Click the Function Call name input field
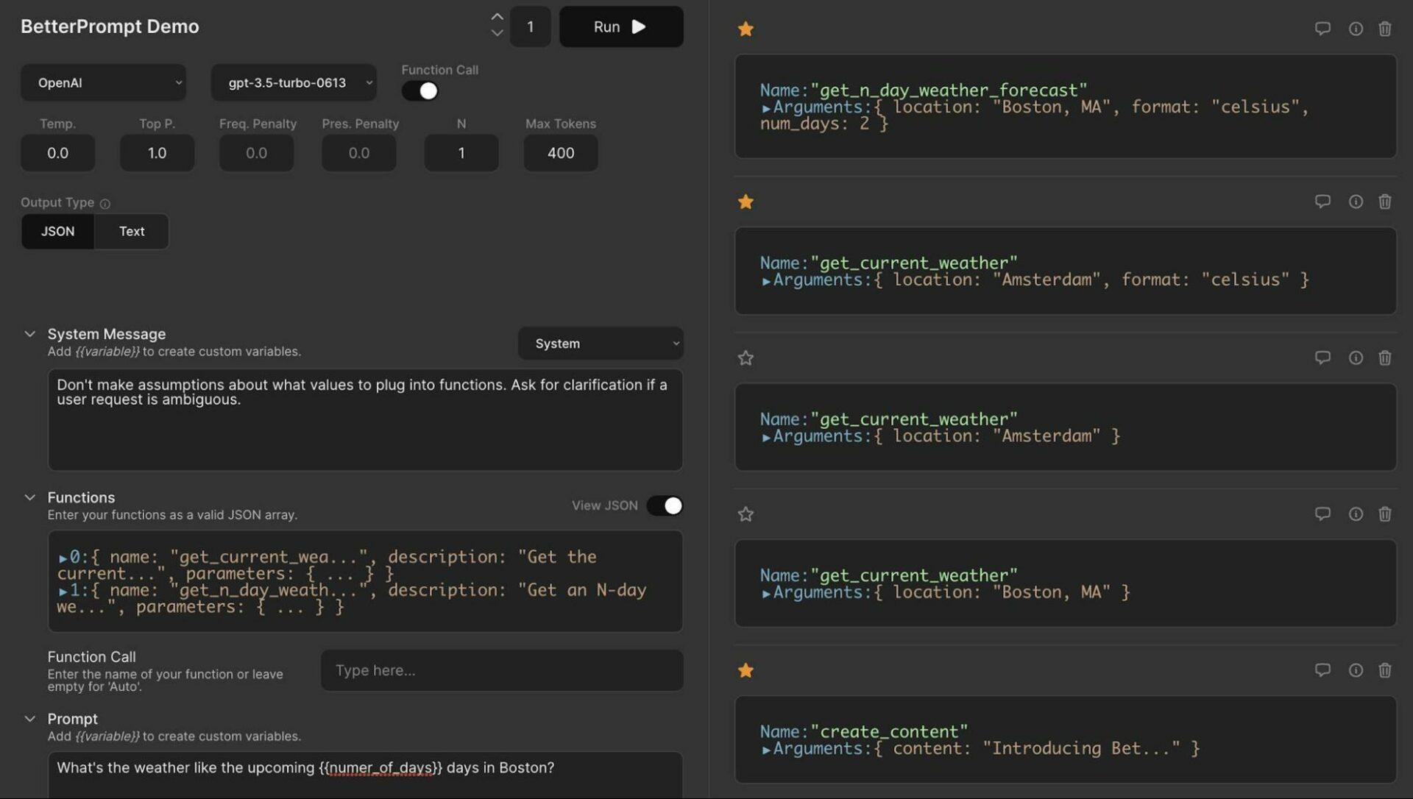 click(x=501, y=670)
